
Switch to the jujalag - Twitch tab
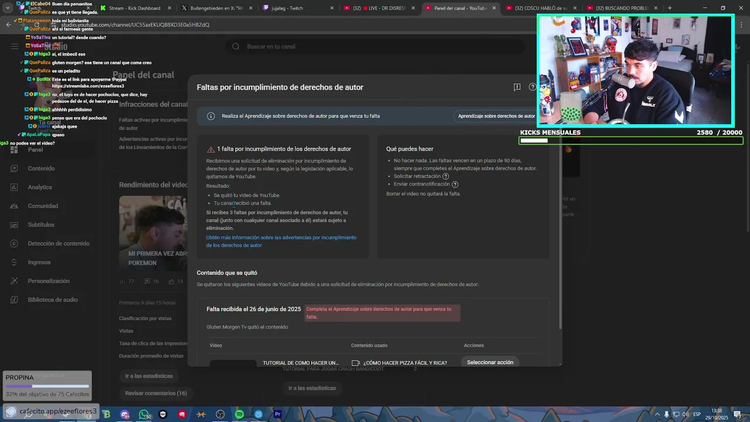point(298,8)
